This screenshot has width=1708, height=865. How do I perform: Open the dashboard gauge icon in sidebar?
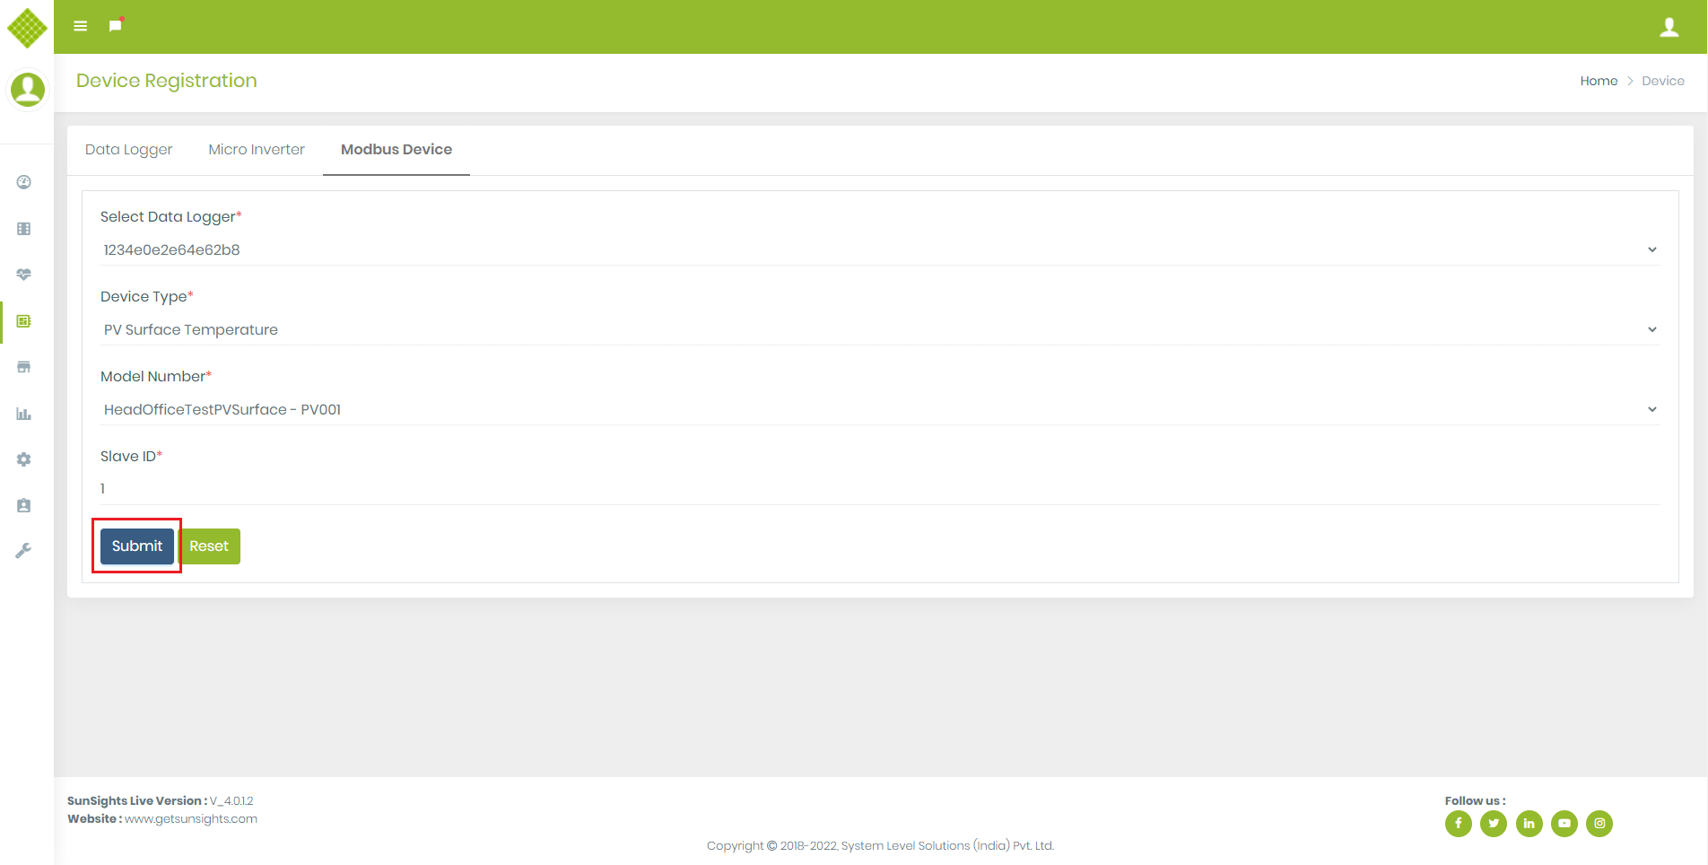[x=24, y=182]
